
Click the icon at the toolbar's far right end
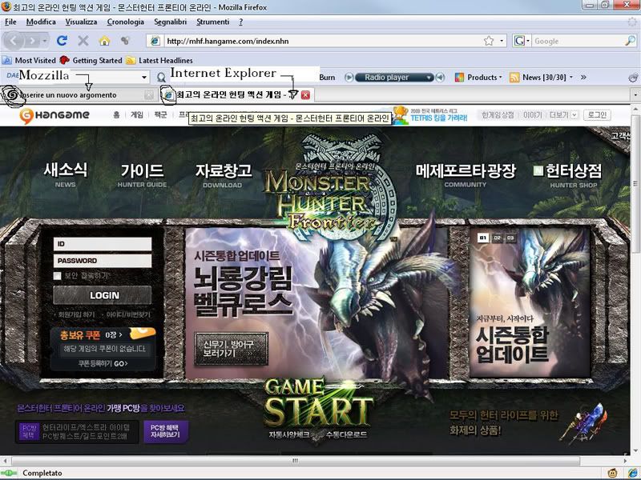coord(633,77)
